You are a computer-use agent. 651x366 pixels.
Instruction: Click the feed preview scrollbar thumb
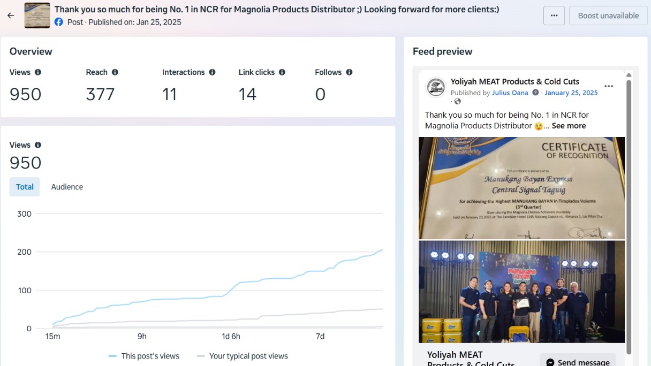point(629,217)
